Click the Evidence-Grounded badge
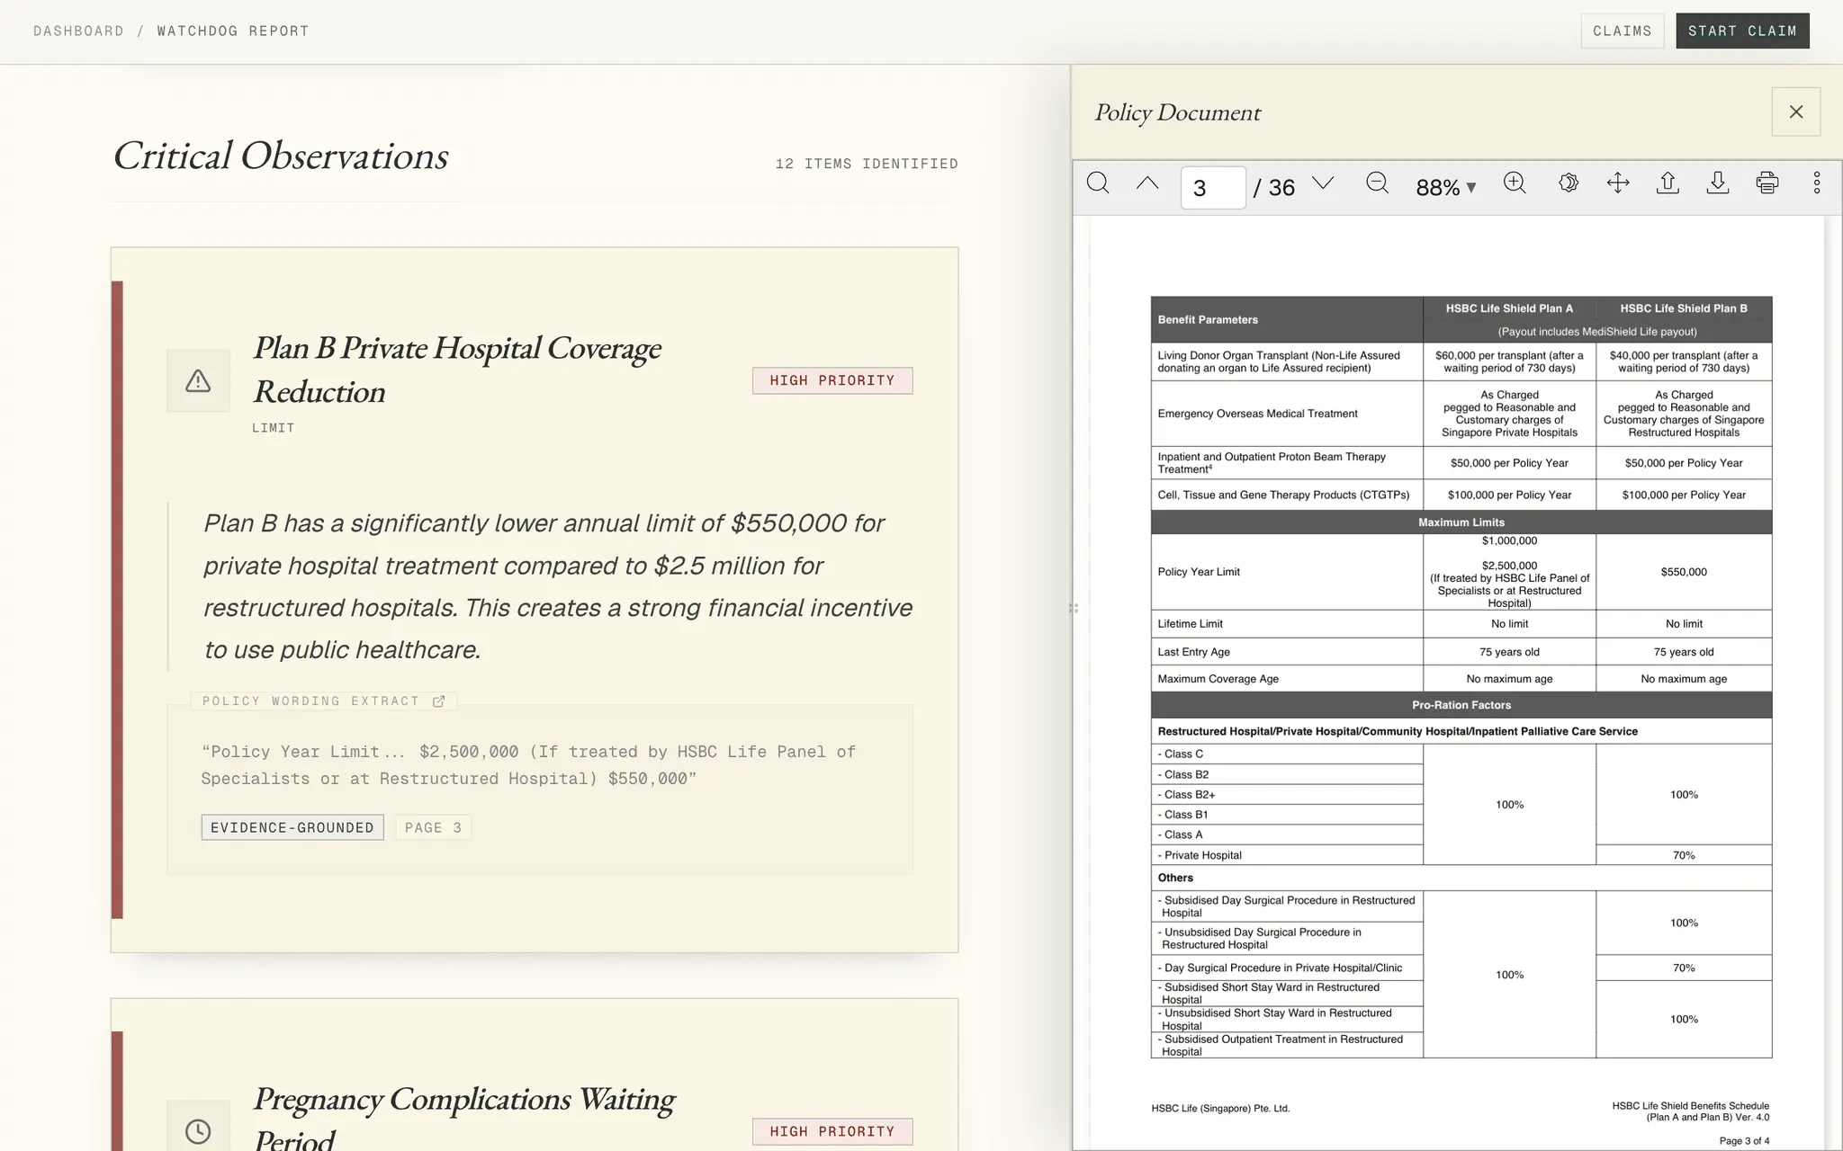1843x1151 pixels. coord(292,827)
